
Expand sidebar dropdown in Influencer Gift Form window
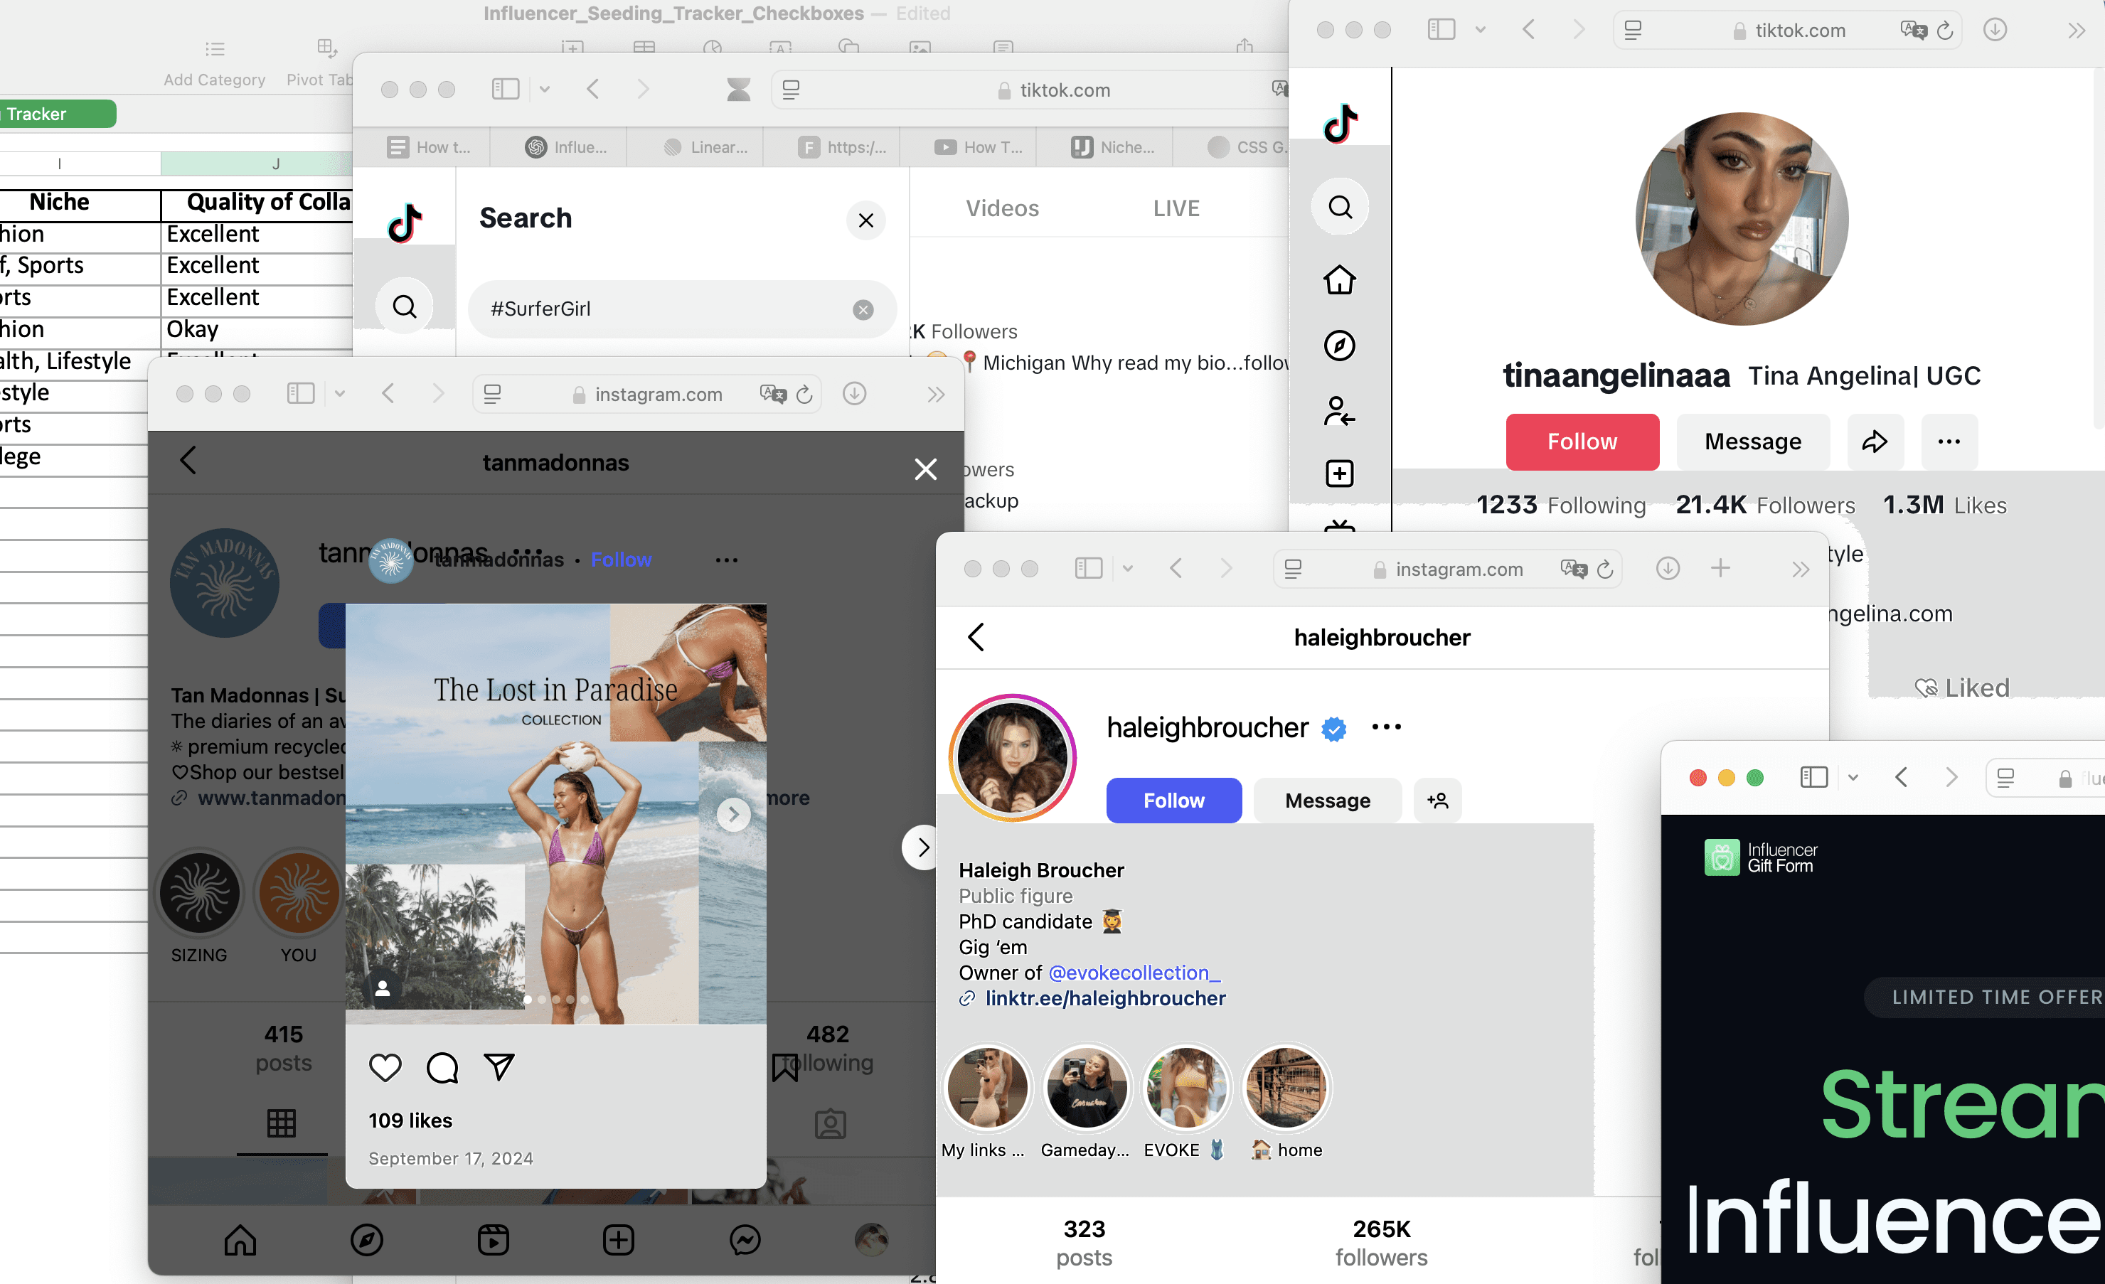[1853, 777]
